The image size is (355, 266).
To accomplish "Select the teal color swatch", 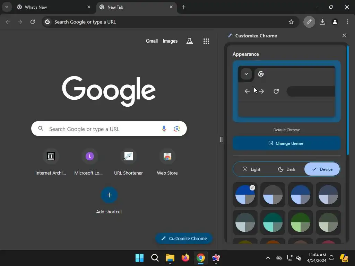I will tap(273, 222).
